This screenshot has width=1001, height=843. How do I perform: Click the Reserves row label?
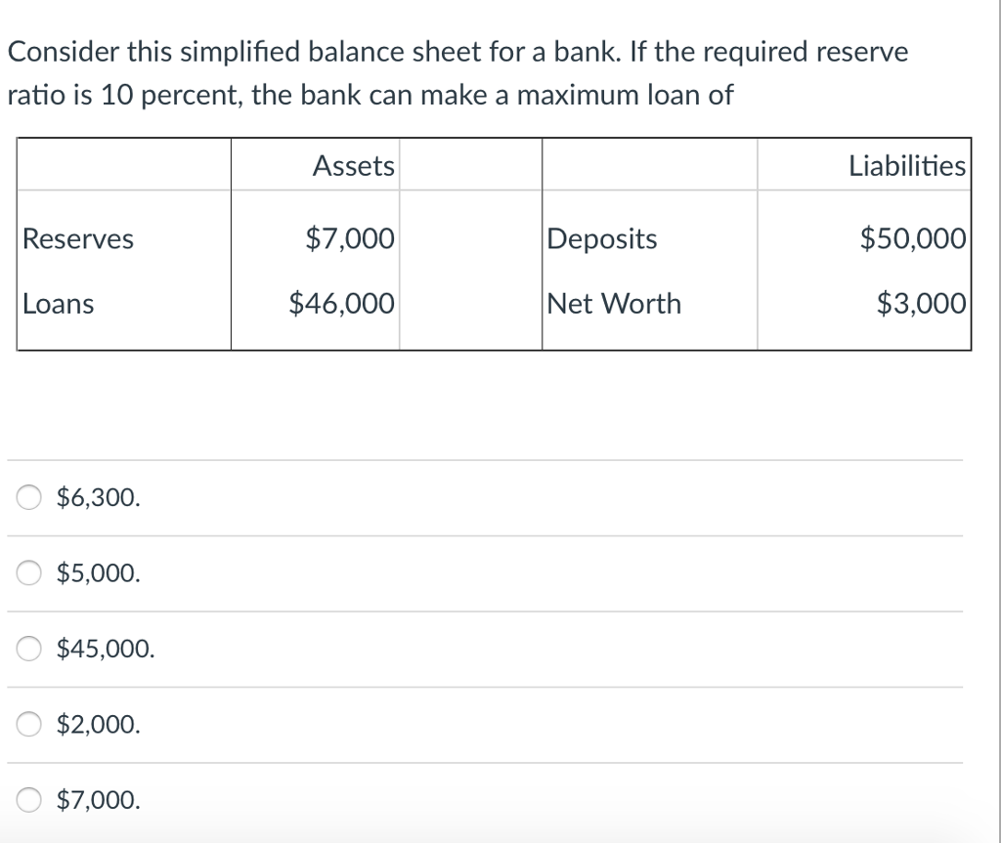click(x=78, y=239)
